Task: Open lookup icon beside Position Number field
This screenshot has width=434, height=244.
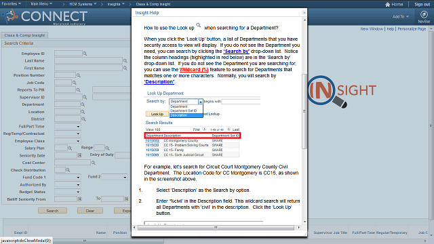Action: coord(79,75)
